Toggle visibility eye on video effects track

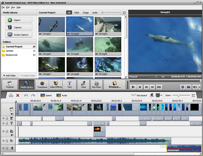4,118
